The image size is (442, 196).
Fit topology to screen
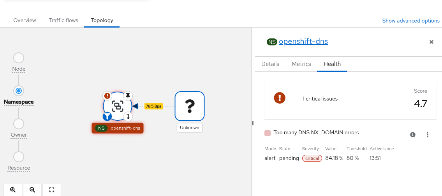point(51,190)
